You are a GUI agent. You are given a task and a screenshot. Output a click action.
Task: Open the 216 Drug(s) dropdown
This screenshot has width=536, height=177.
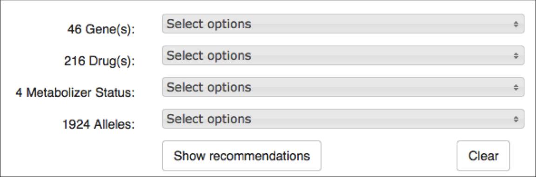pos(343,55)
